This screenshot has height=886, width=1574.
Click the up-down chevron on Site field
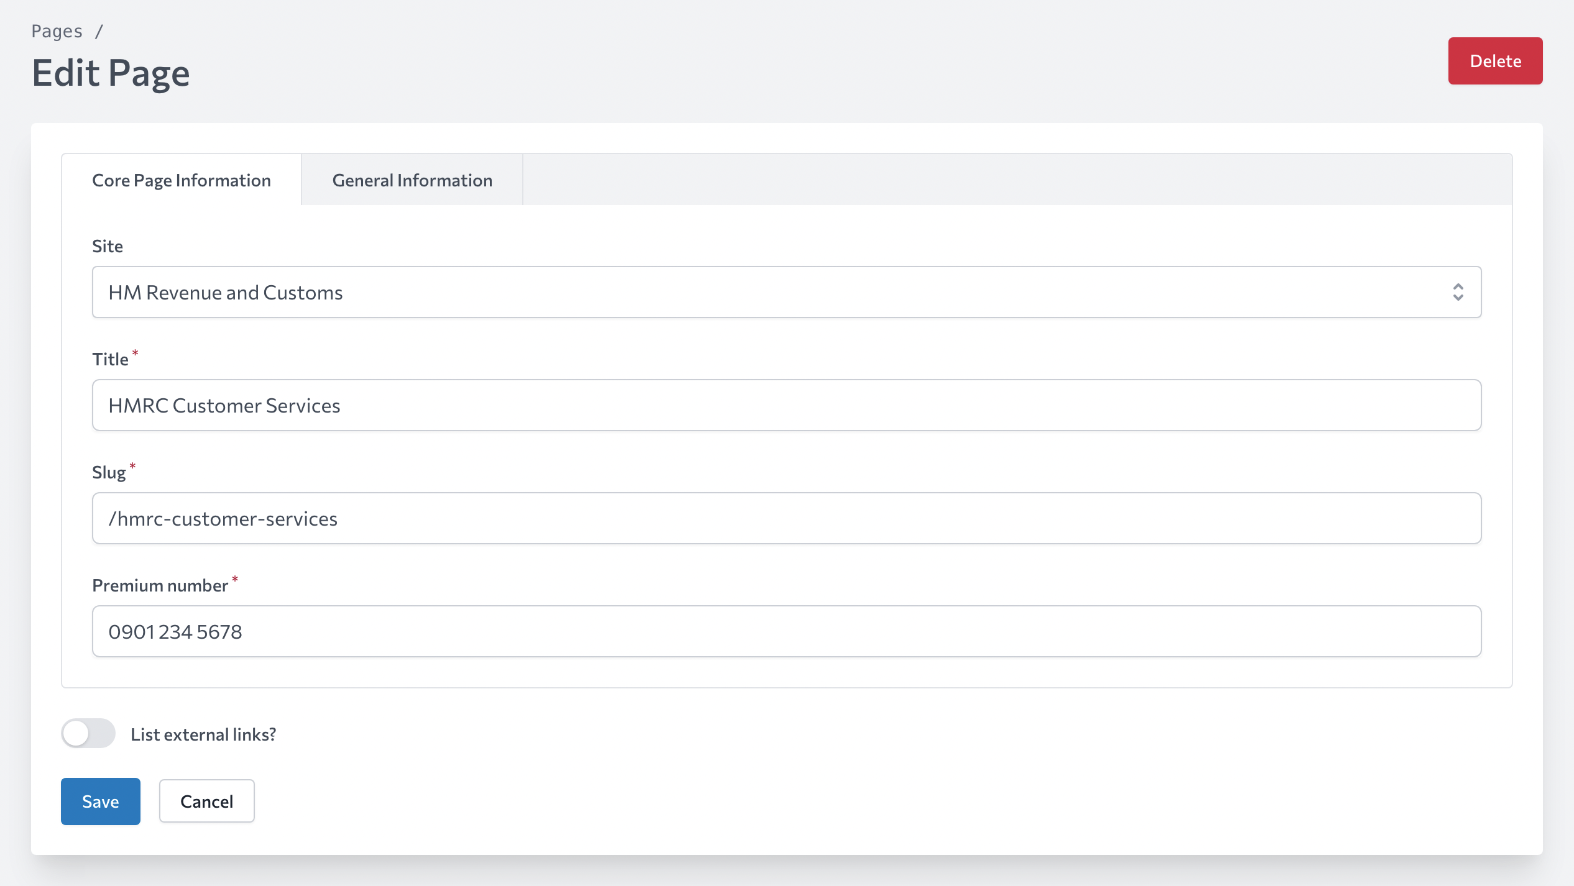(x=1458, y=291)
